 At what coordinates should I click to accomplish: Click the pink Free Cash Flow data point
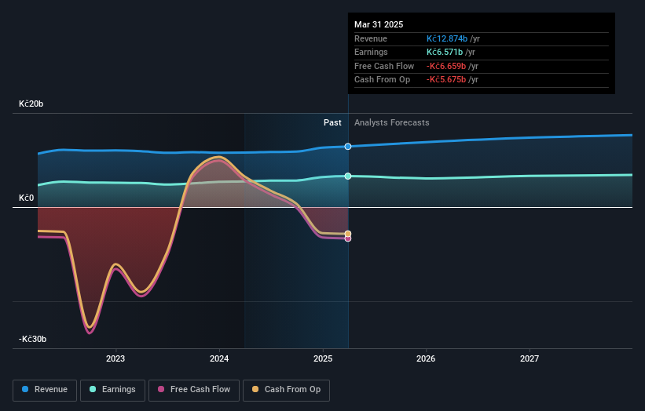coord(348,238)
